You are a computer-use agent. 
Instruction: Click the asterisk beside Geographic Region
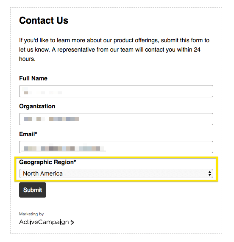click(75, 161)
